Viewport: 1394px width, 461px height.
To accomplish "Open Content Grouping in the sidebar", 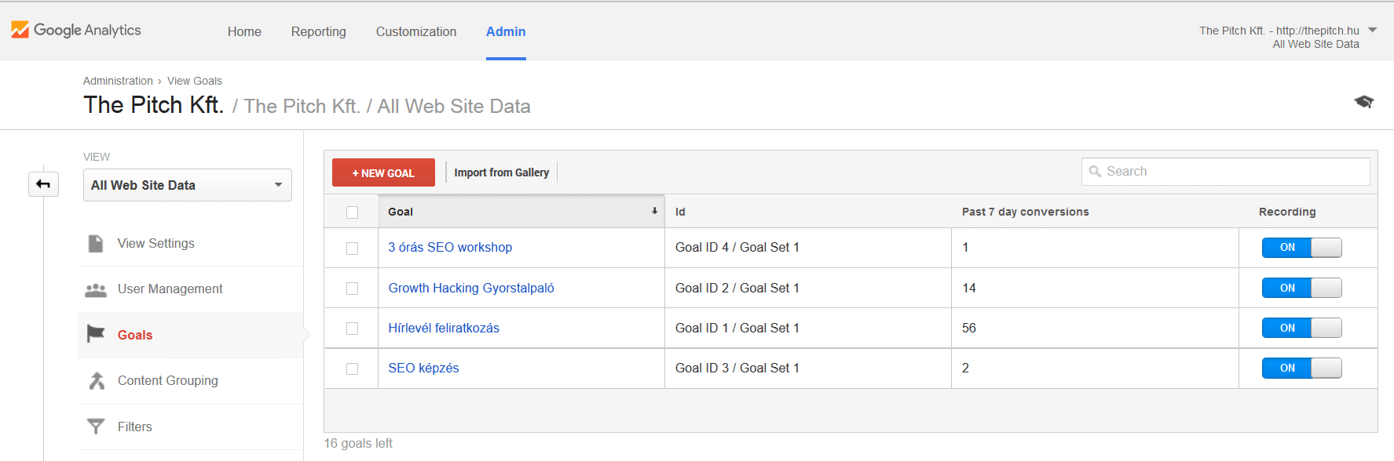I will click(168, 381).
